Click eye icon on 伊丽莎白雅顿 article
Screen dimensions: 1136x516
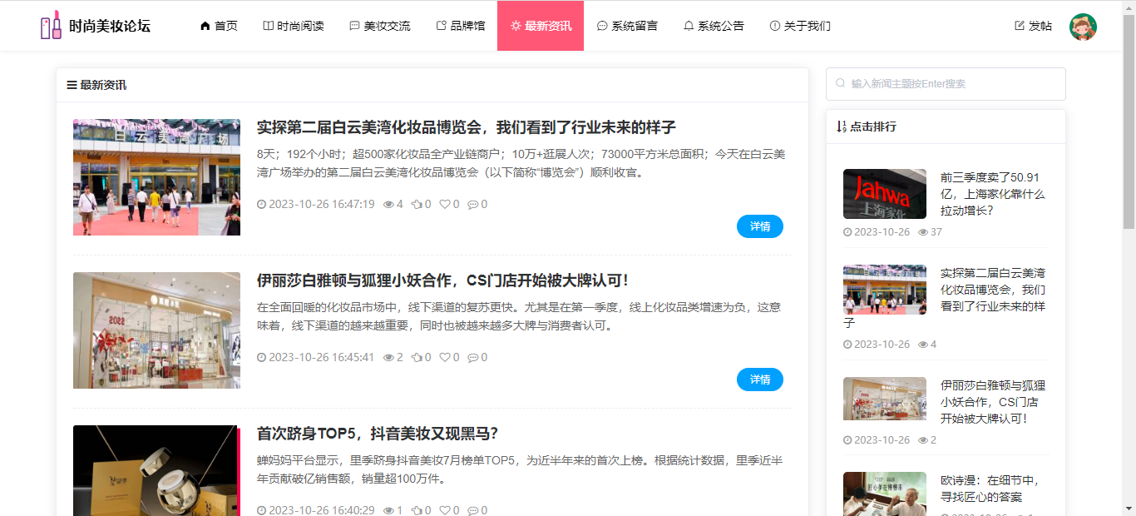pyautogui.click(x=388, y=357)
